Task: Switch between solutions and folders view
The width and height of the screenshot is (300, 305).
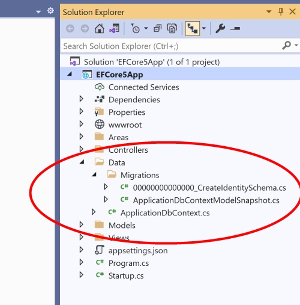Action: [115, 28]
